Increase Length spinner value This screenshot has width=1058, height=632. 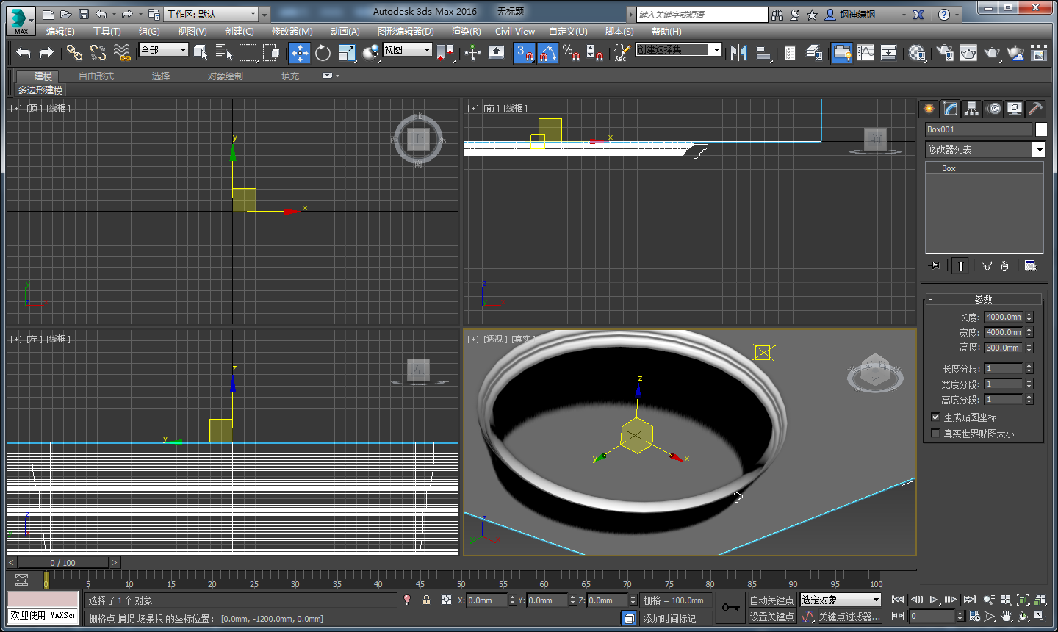coord(1029,315)
